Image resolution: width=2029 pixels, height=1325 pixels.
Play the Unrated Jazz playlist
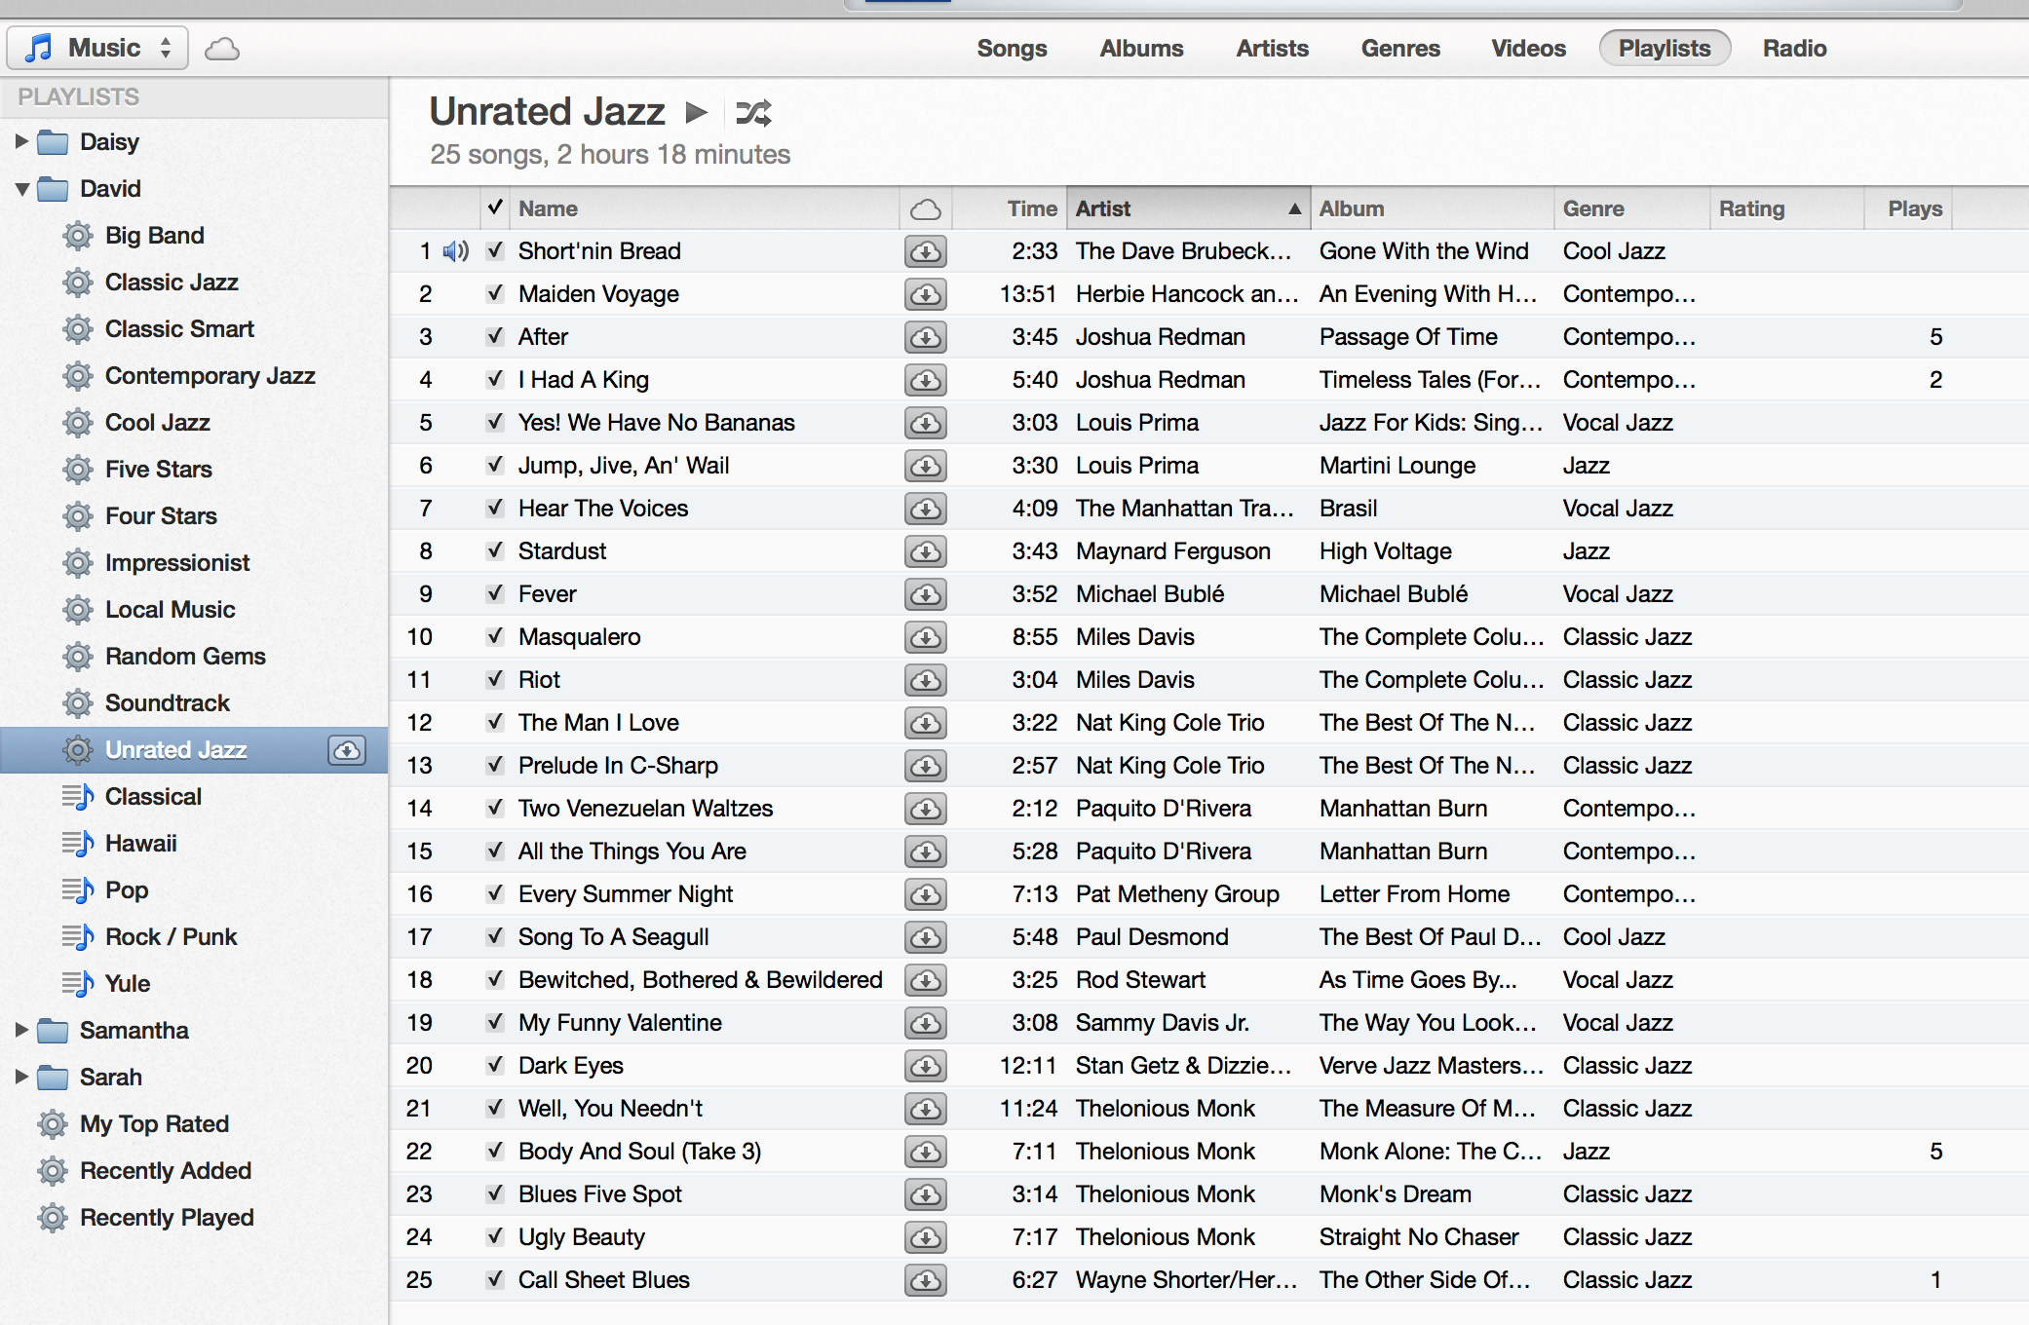pyautogui.click(x=696, y=113)
